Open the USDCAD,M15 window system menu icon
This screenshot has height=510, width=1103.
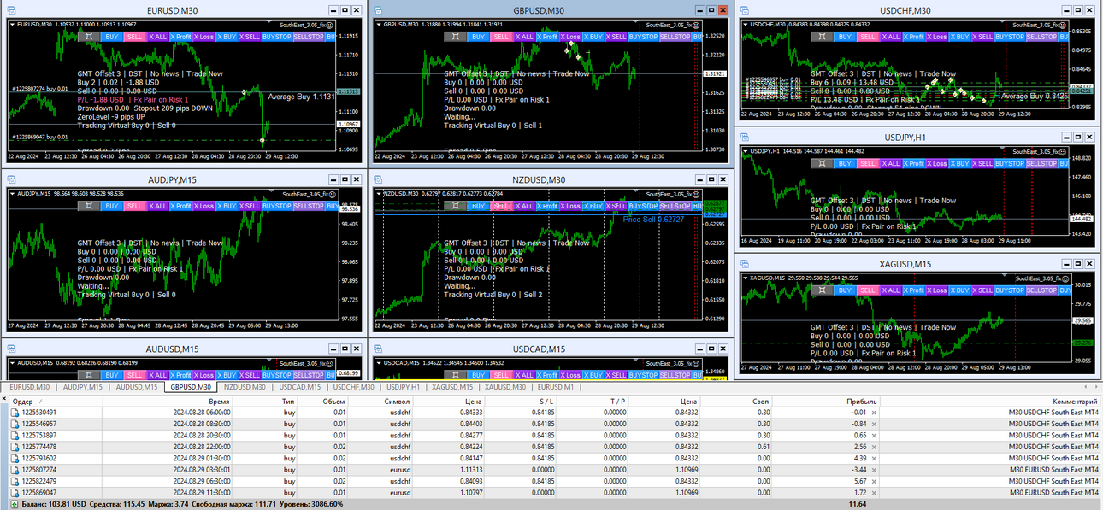pos(376,349)
